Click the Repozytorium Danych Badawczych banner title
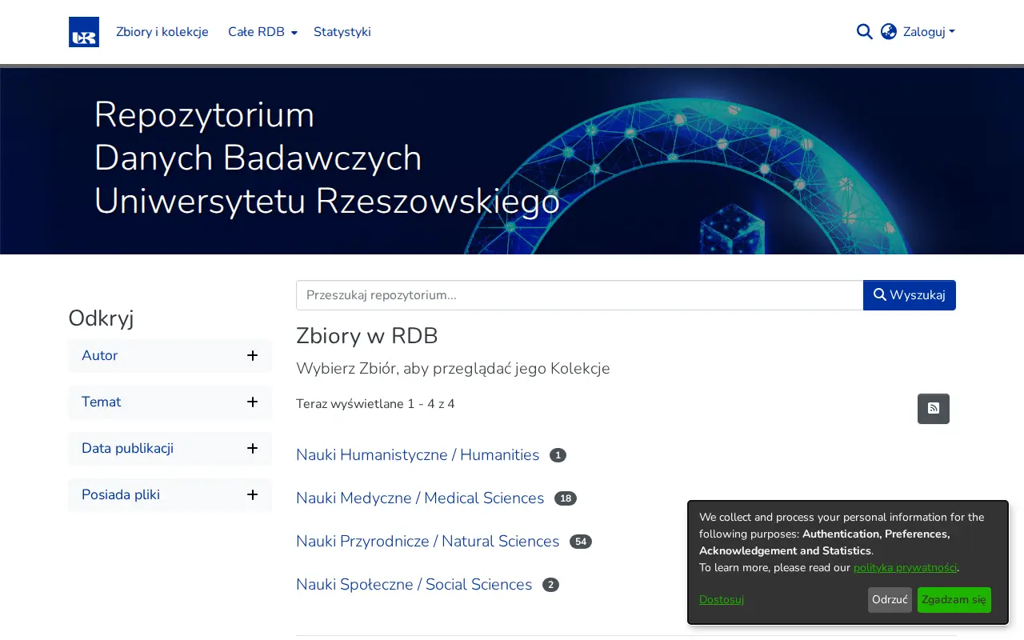1024x640 pixels. [x=326, y=158]
